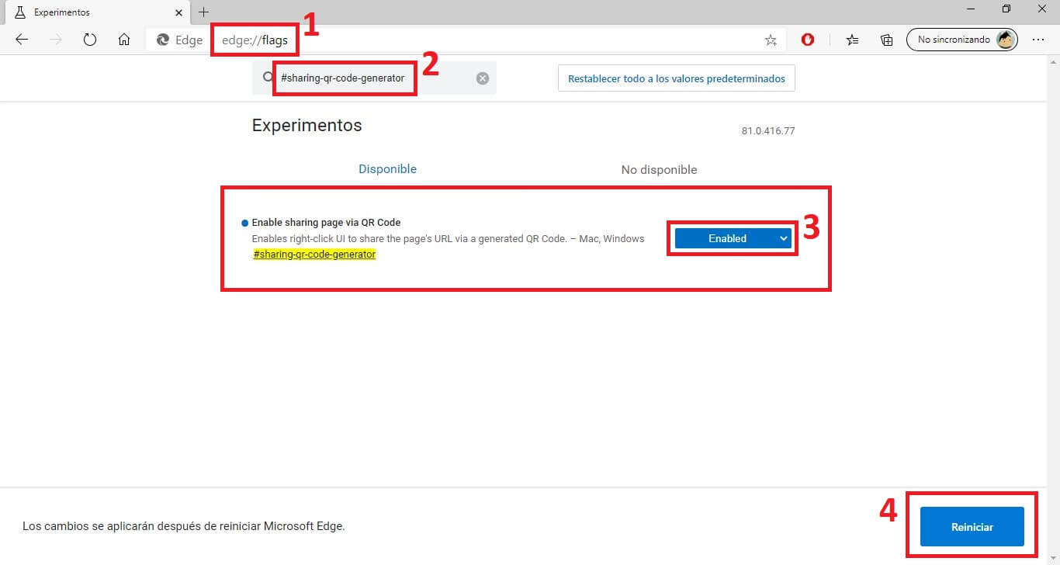This screenshot has width=1060, height=565.
Task: Open the Favorites list icon
Action: 853,40
